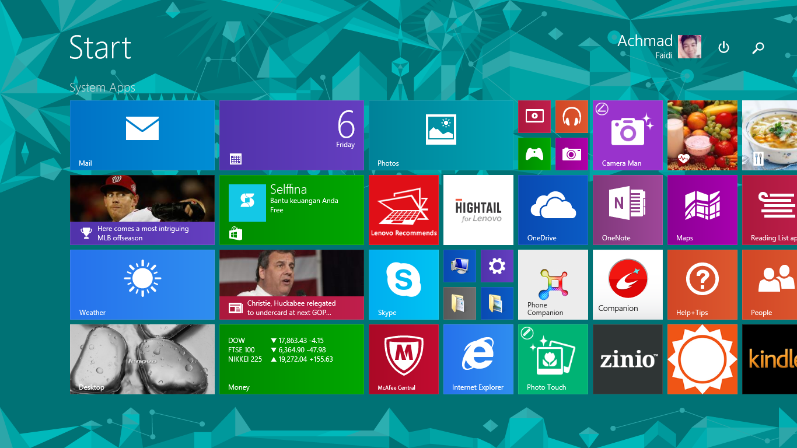Launch Hightail for Lenovo

click(x=478, y=210)
